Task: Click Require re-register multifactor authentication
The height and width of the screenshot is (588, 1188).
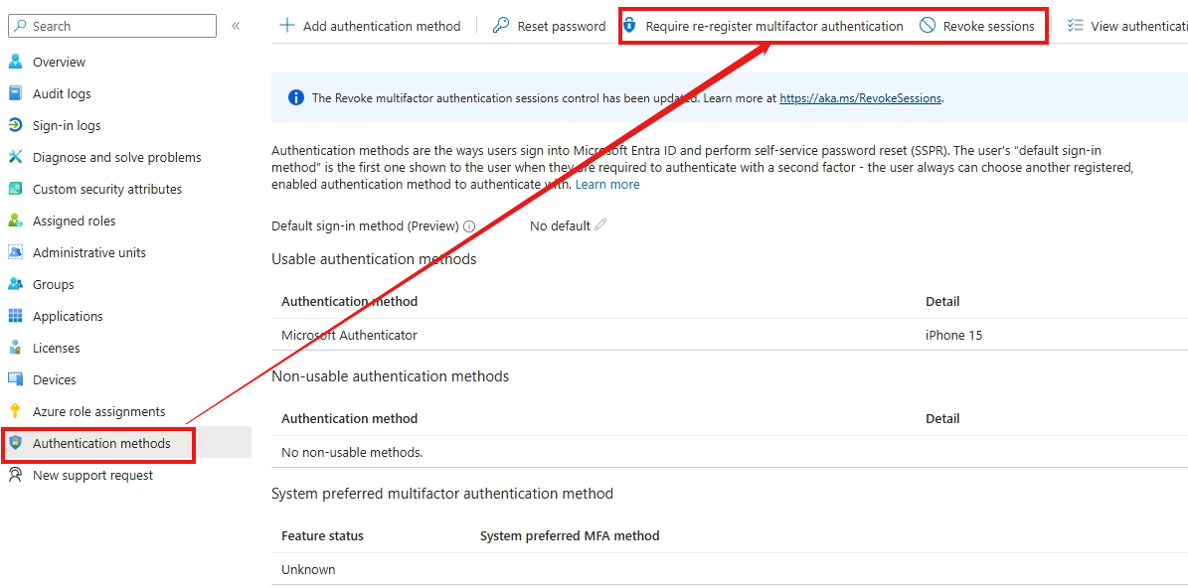Action: tap(763, 26)
